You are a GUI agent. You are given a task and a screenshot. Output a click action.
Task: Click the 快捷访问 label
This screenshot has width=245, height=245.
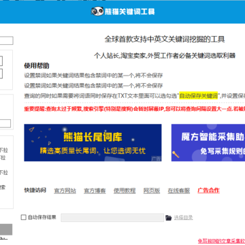(x=35, y=190)
